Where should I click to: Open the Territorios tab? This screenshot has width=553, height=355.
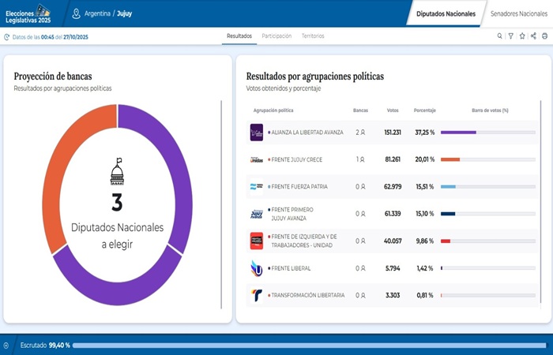313,36
